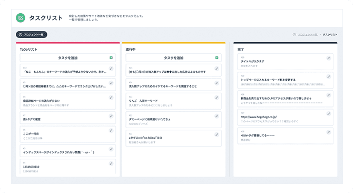Screen dimensions: 353x193
Task: Edit the トップページに入れるキーワード task
Action: coord(329,77)
